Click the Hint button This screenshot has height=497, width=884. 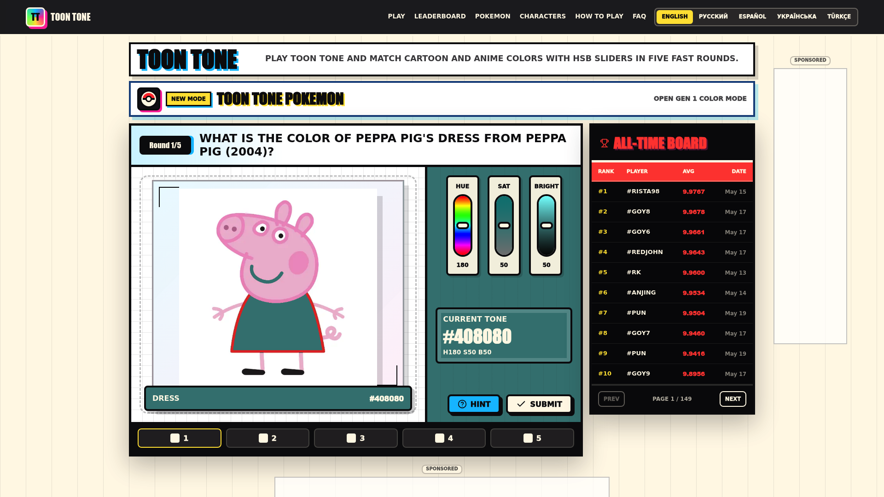pyautogui.click(x=474, y=404)
